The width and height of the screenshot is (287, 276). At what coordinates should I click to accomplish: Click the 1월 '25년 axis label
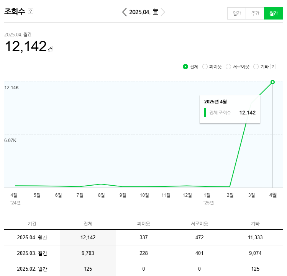pos(208,199)
